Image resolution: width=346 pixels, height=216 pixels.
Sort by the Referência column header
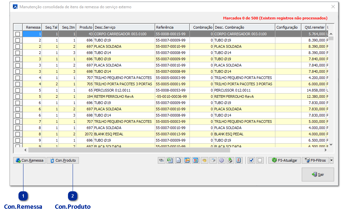[172, 27]
